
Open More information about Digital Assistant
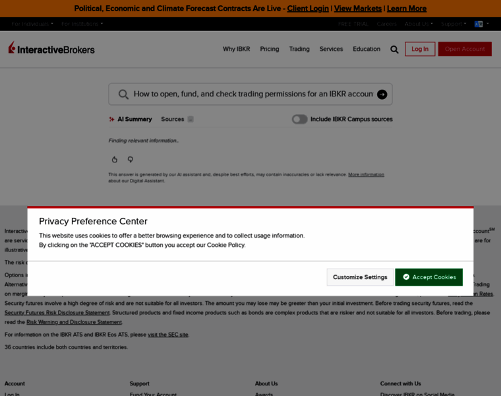tap(366, 175)
